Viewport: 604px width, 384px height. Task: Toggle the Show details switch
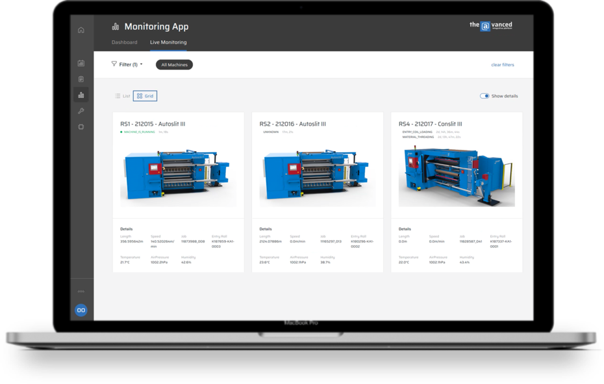(484, 96)
